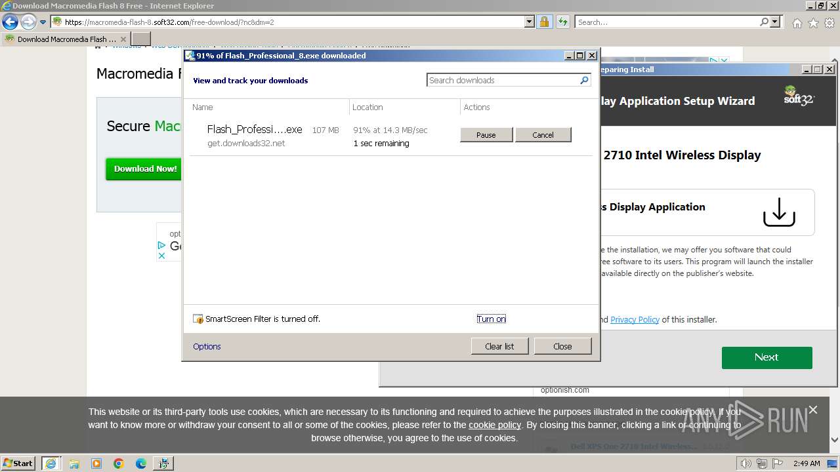The width and height of the screenshot is (840, 472).
Task: Click the IE Home icon
Action: tap(797, 23)
